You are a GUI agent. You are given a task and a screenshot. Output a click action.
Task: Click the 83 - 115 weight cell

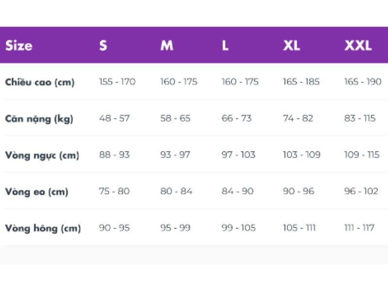pyautogui.click(x=360, y=118)
